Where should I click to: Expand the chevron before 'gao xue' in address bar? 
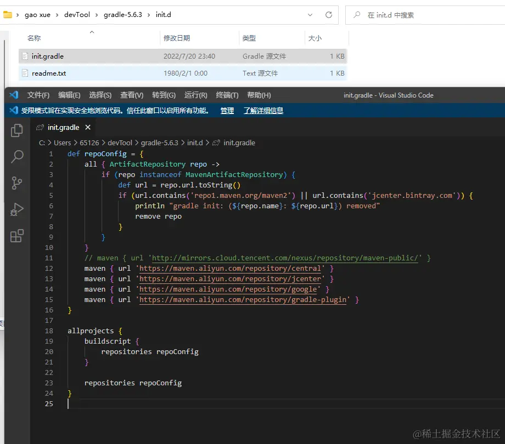click(18, 15)
